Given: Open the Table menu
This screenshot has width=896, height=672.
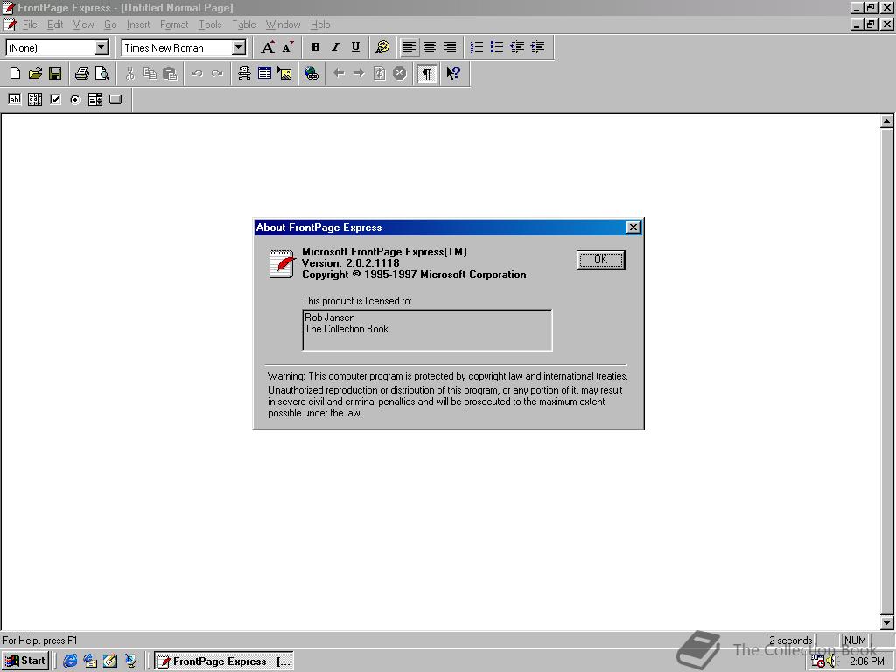Looking at the screenshot, I should (x=243, y=24).
